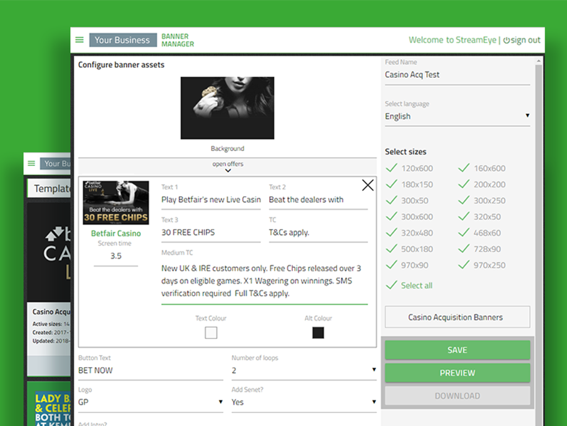Click the Casino Acquisition Banners button
Image resolution: width=567 pixels, height=426 pixels.
[x=457, y=317]
